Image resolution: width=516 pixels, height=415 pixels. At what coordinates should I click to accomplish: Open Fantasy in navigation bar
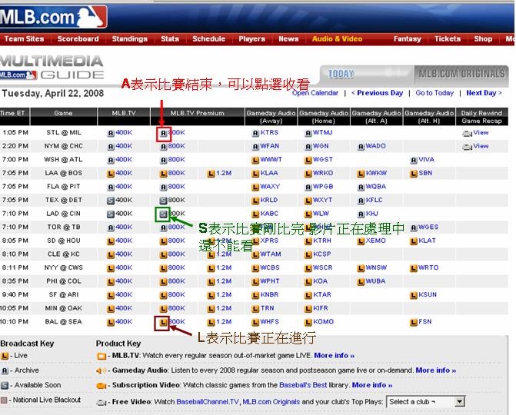click(408, 38)
